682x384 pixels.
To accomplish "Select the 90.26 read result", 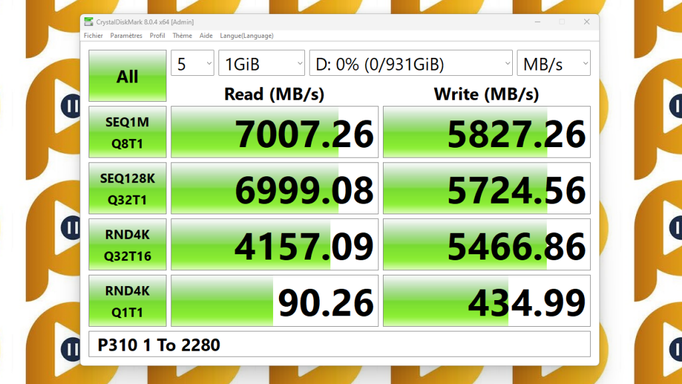I will (274, 301).
